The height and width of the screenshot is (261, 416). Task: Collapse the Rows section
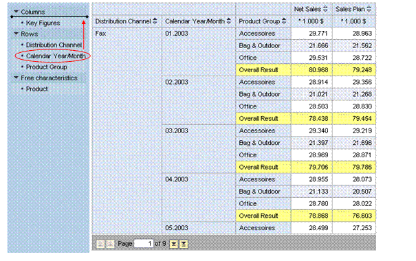coord(17,34)
